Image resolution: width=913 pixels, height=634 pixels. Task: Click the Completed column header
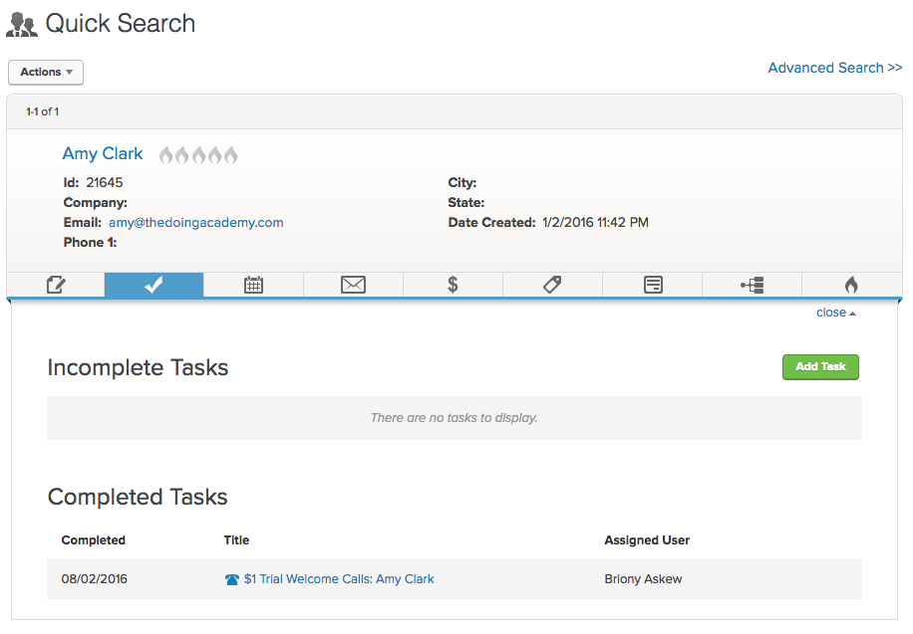coord(94,540)
